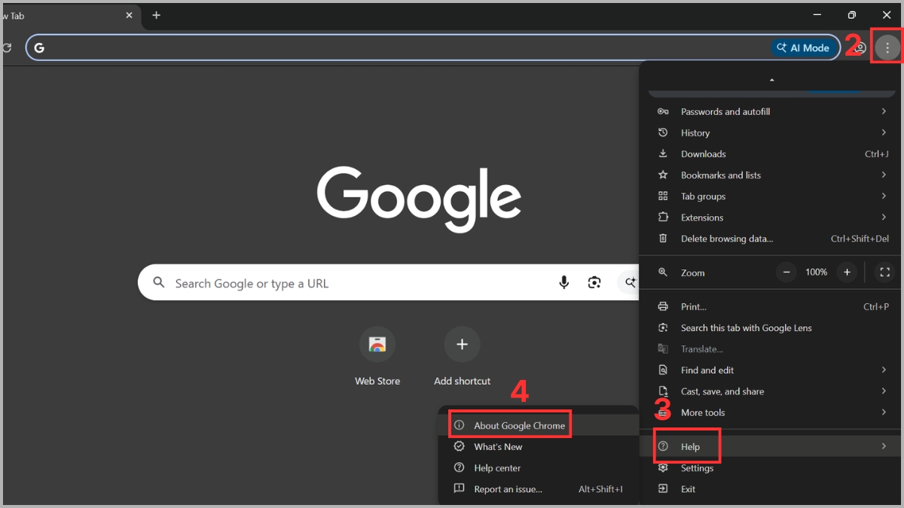Click the AI Mode button in address bar

[x=803, y=47]
